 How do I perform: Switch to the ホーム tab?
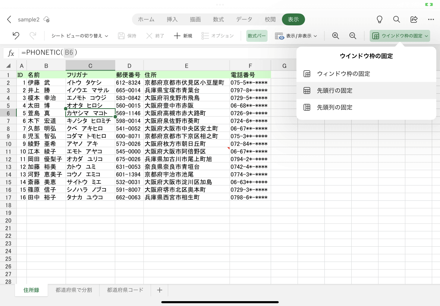pos(146,19)
